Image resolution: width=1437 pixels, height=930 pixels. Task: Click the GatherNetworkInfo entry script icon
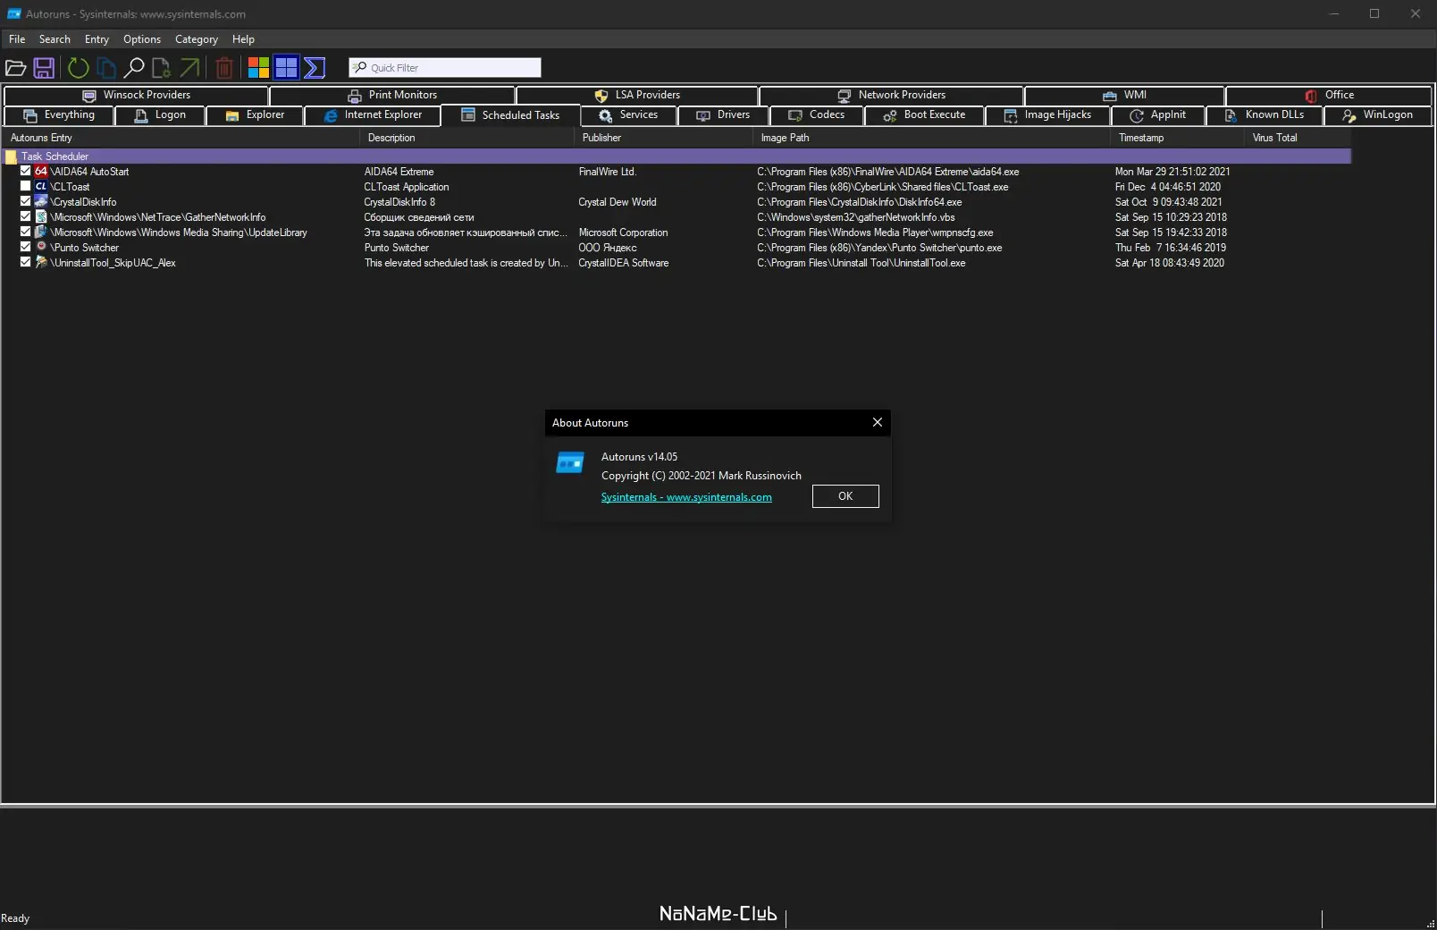(41, 216)
